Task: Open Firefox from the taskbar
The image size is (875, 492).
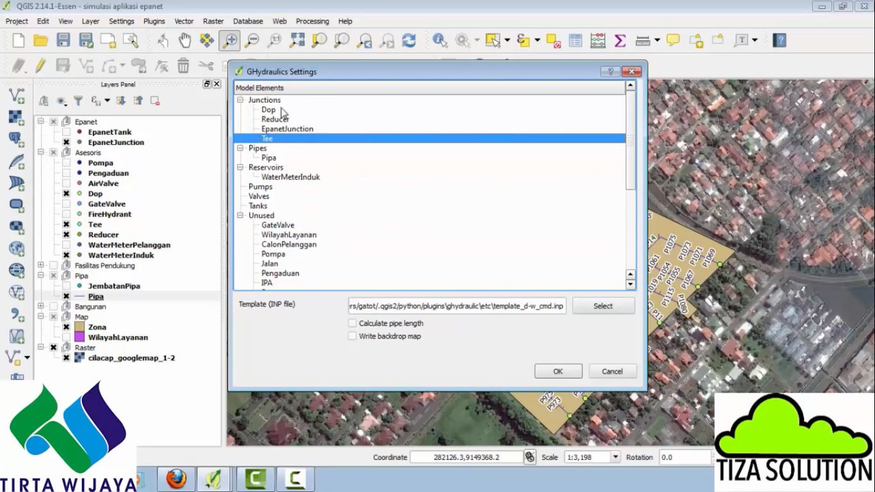Action: point(176,479)
